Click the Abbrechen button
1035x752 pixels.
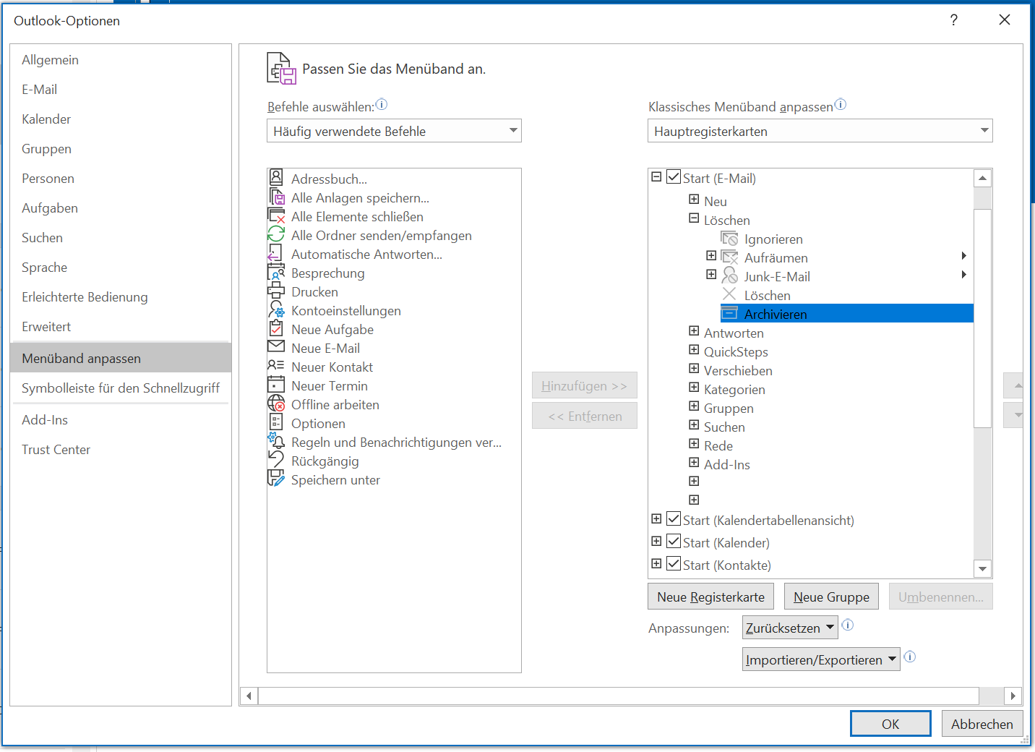coord(982,724)
